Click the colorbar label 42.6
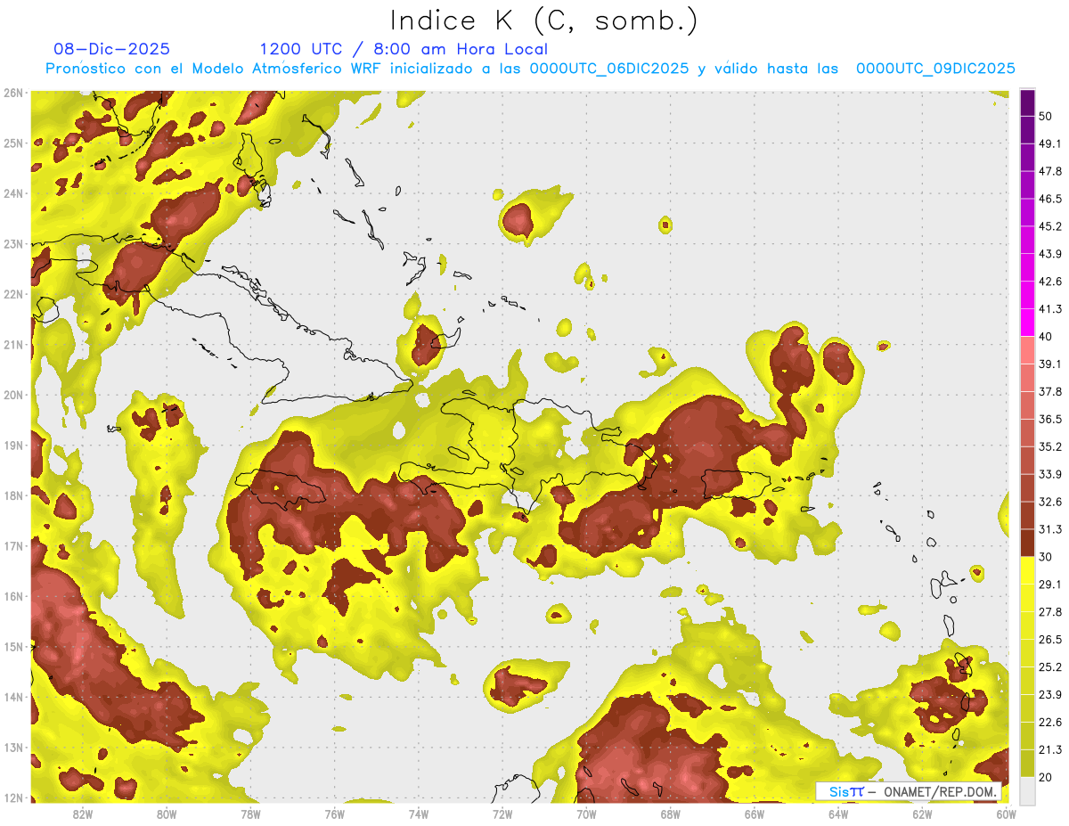Image resolution: width=1069 pixels, height=826 pixels. click(1050, 282)
